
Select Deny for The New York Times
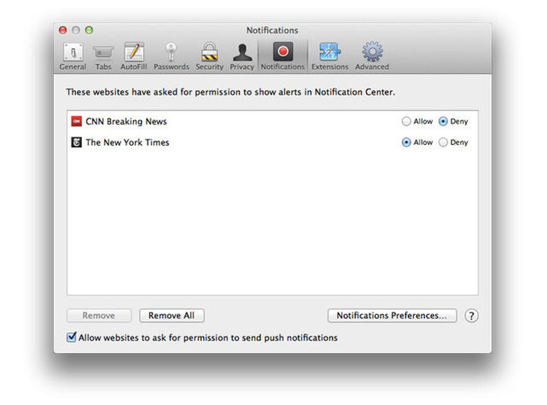(443, 142)
